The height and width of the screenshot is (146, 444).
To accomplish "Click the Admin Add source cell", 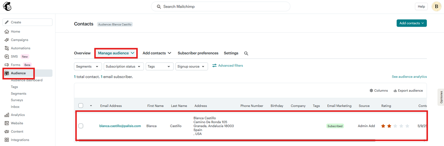I will point(366,126).
